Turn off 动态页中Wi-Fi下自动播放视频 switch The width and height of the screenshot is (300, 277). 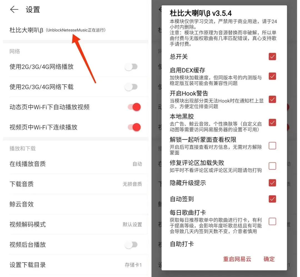tap(134, 107)
